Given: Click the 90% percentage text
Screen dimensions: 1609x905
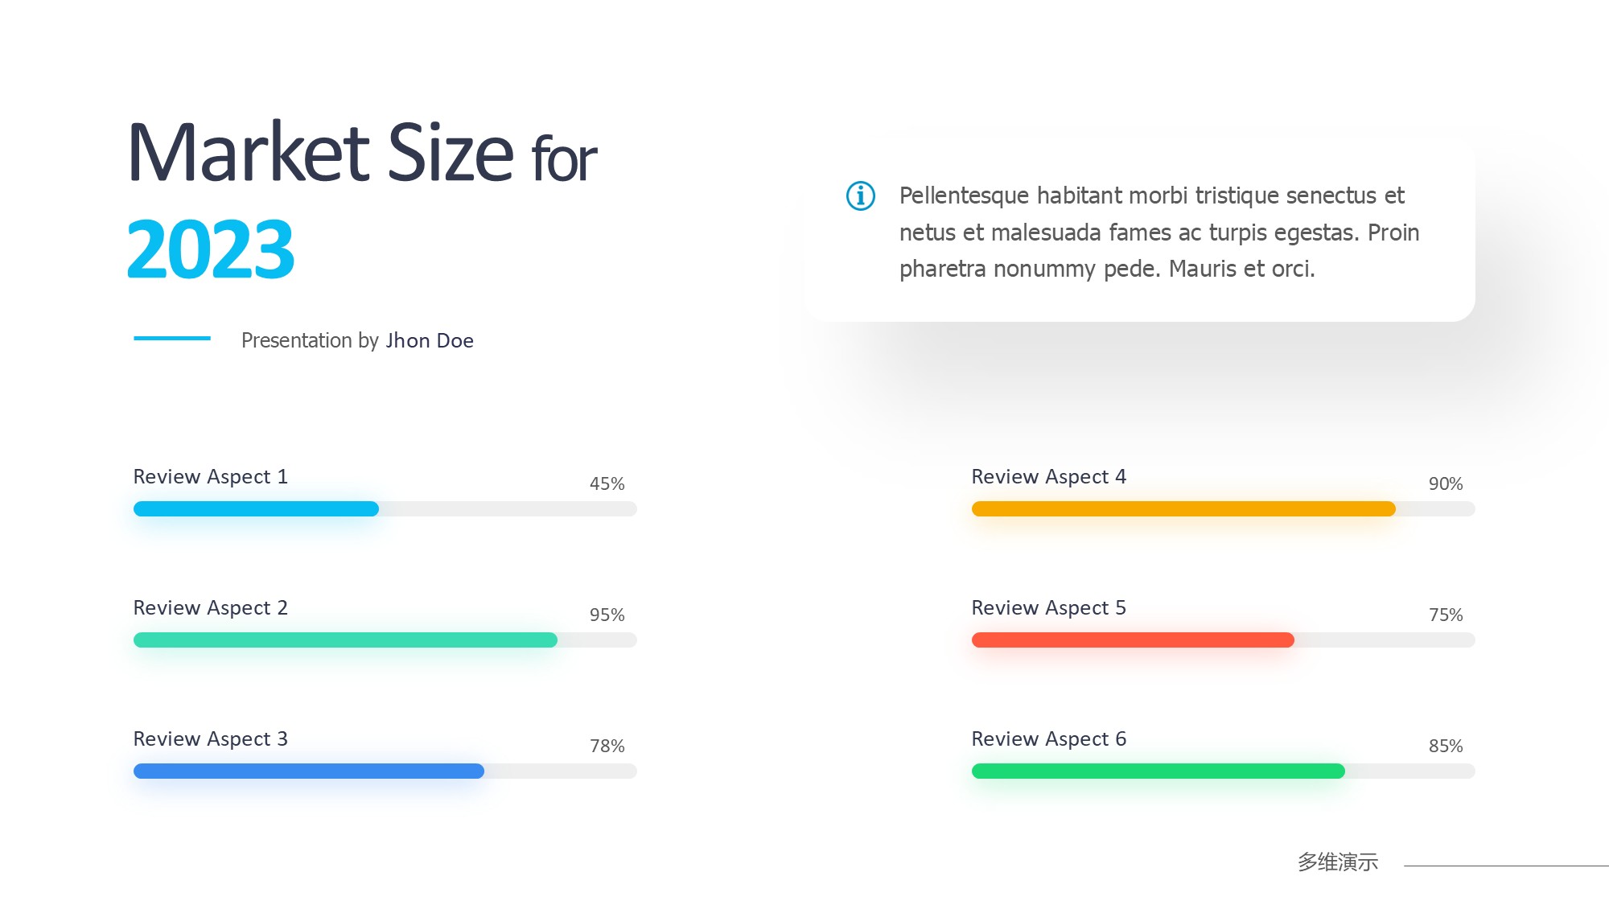Looking at the screenshot, I should [x=1445, y=483].
